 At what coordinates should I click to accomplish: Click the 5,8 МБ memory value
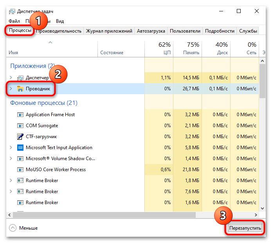[x=192, y=148]
